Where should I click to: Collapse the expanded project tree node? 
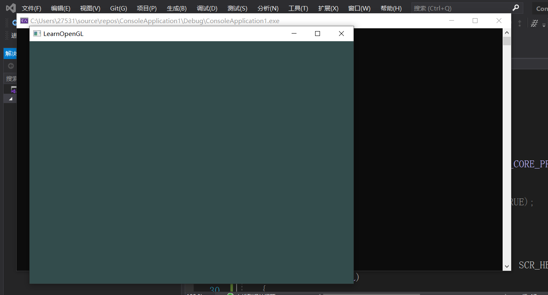pos(11,99)
